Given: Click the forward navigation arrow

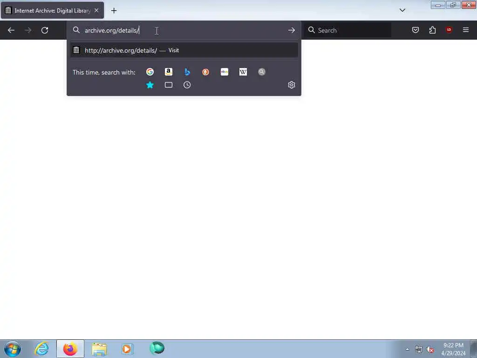Looking at the screenshot, I should pyautogui.click(x=28, y=30).
